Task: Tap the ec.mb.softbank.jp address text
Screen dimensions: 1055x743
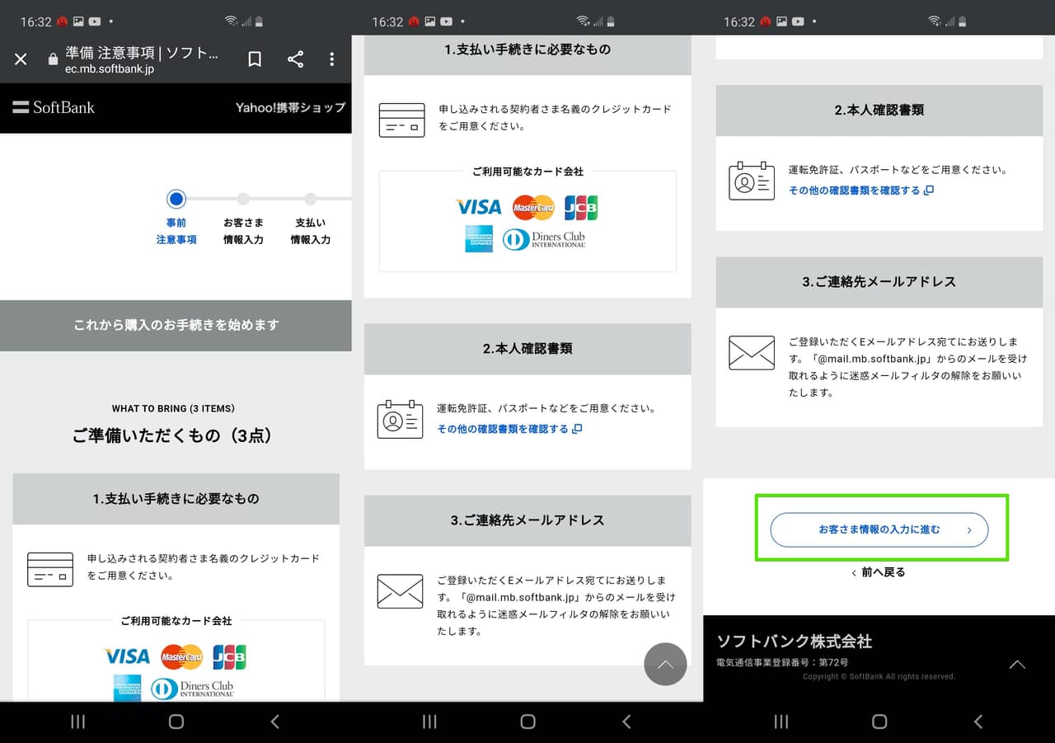Action: coord(110,69)
